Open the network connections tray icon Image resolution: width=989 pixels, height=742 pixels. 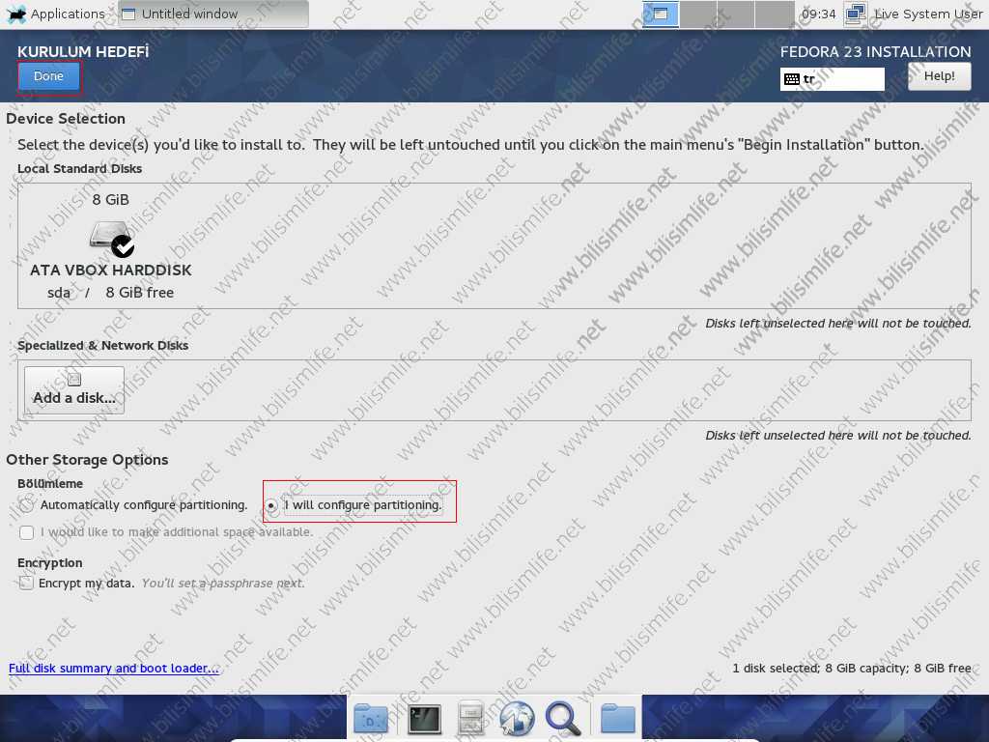click(856, 14)
